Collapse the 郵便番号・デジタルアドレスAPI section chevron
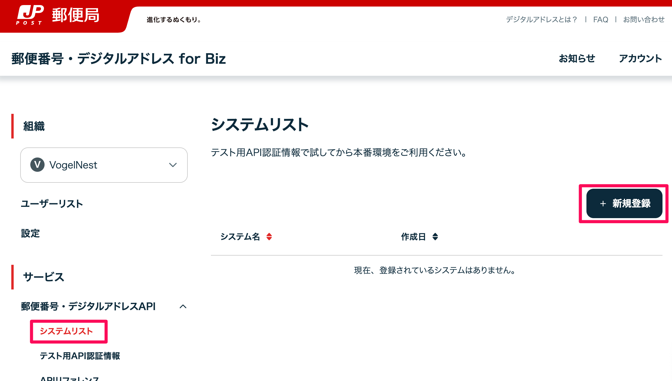 coord(183,306)
